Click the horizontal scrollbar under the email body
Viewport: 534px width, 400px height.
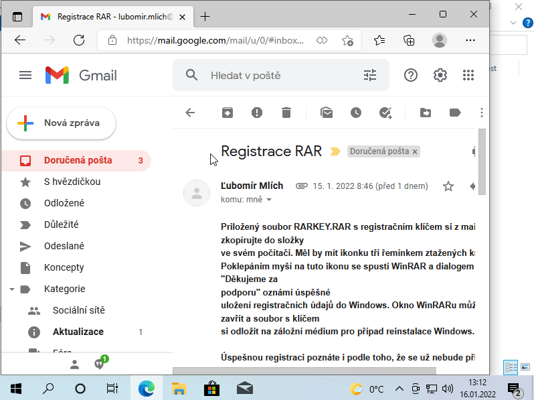304,371
